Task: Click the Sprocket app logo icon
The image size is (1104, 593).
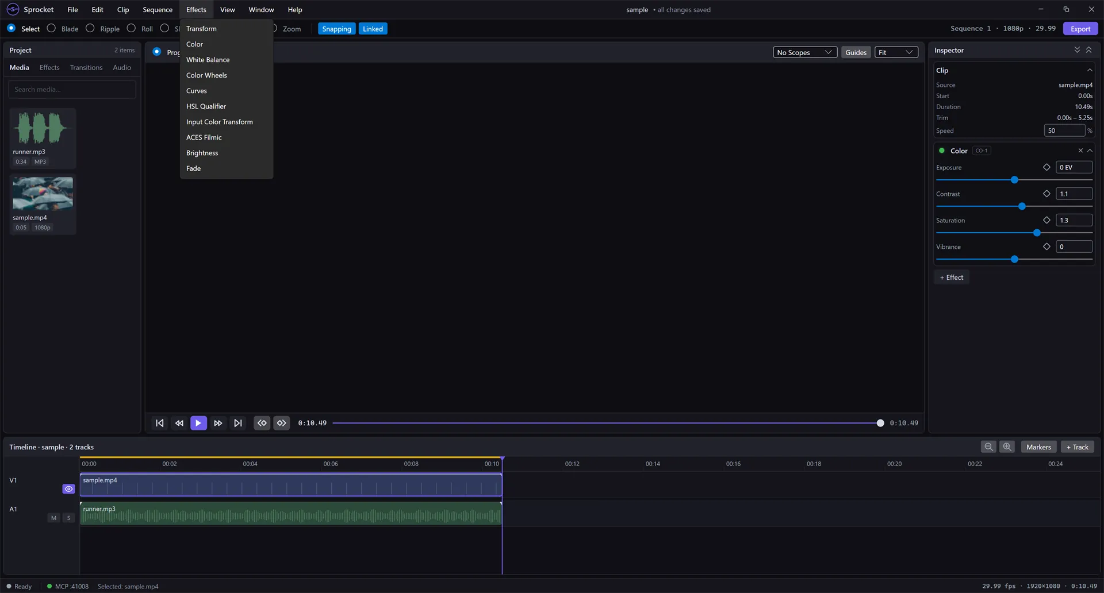Action: point(13,9)
